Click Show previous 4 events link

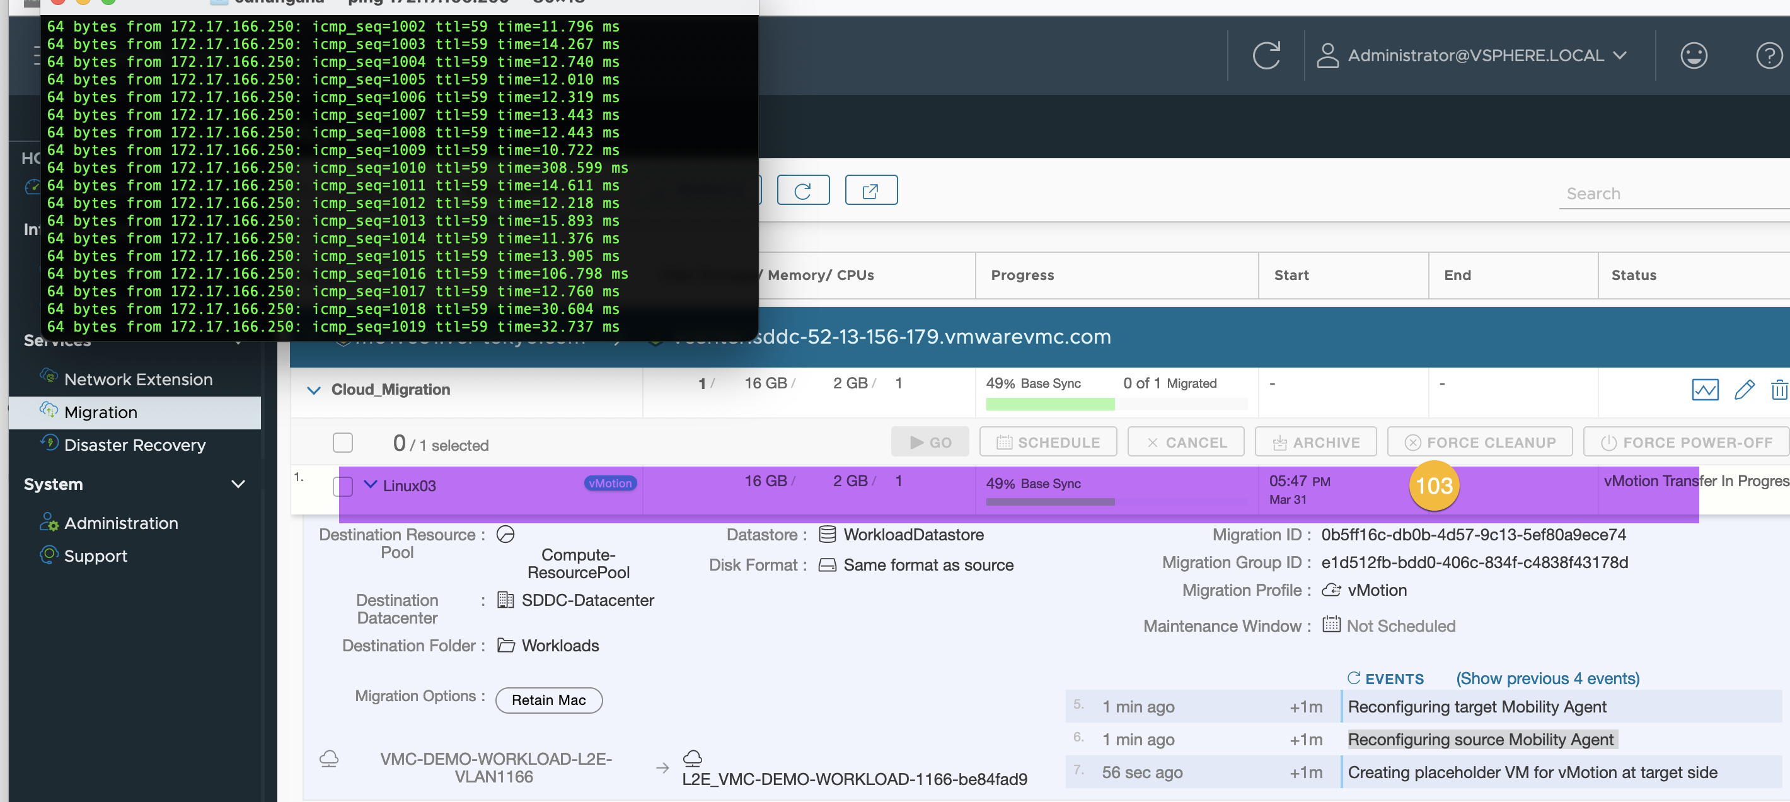1547,678
